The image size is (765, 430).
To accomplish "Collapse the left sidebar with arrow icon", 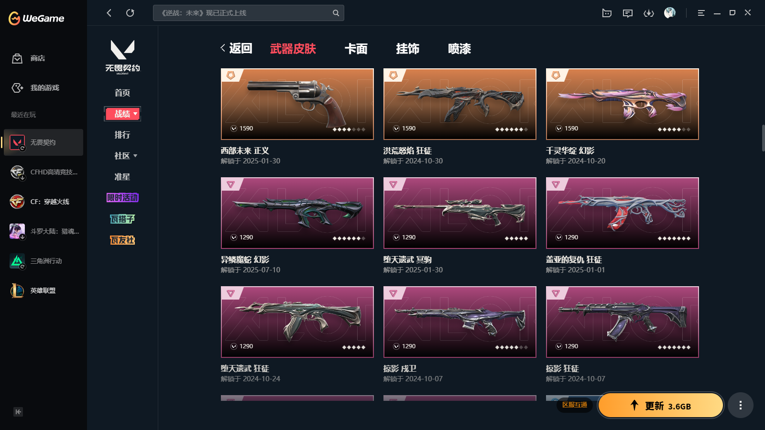I will (x=18, y=412).
